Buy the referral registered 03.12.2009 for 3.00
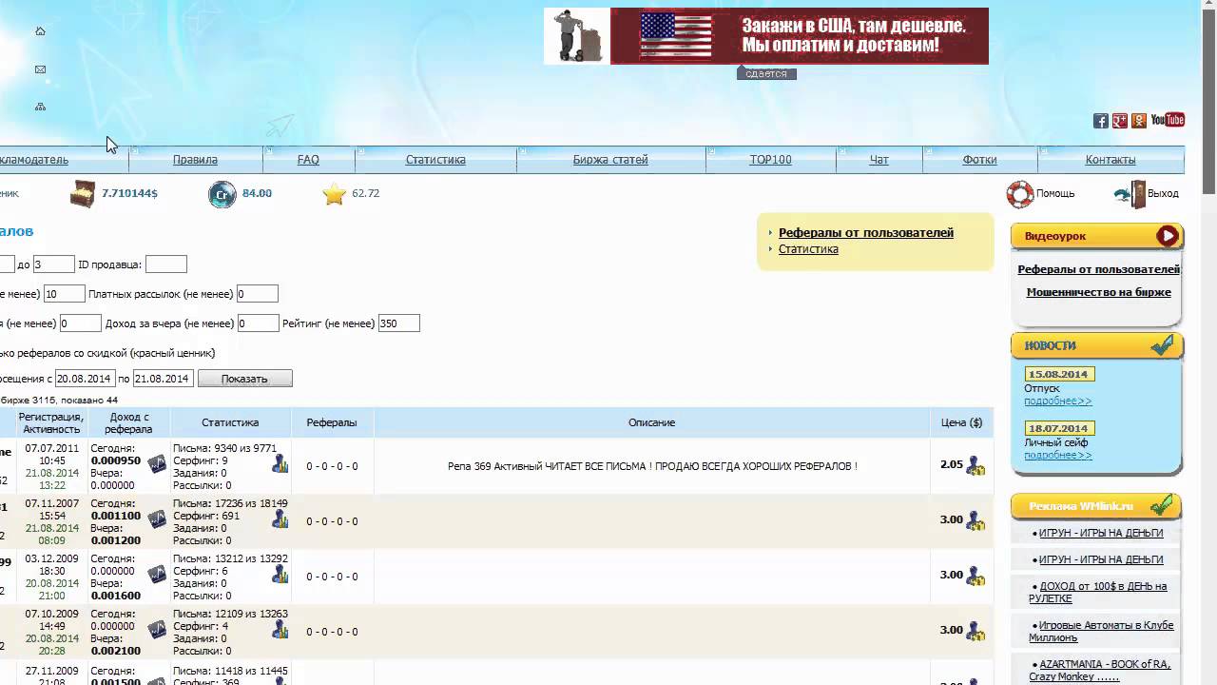The image size is (1217, 685). [x=976, y=577]
